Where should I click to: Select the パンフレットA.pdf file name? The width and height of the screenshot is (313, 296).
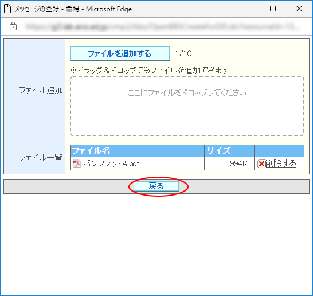pos(111,163)
